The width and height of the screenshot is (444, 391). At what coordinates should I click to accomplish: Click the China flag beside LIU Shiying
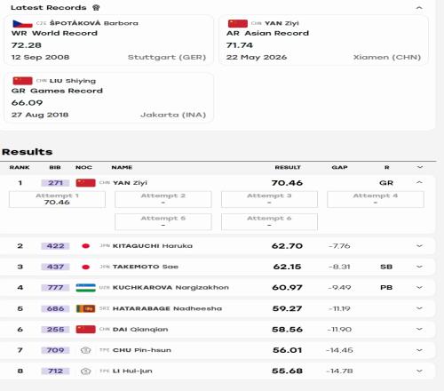[22, 81]
